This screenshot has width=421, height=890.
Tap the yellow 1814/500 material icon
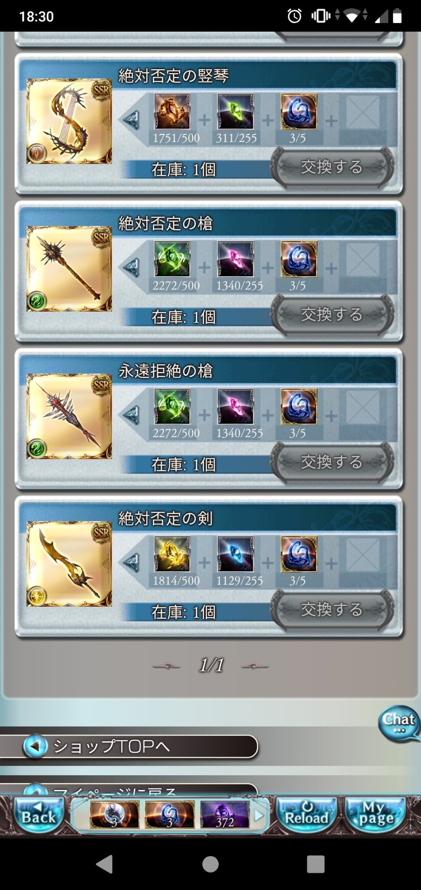172,554
